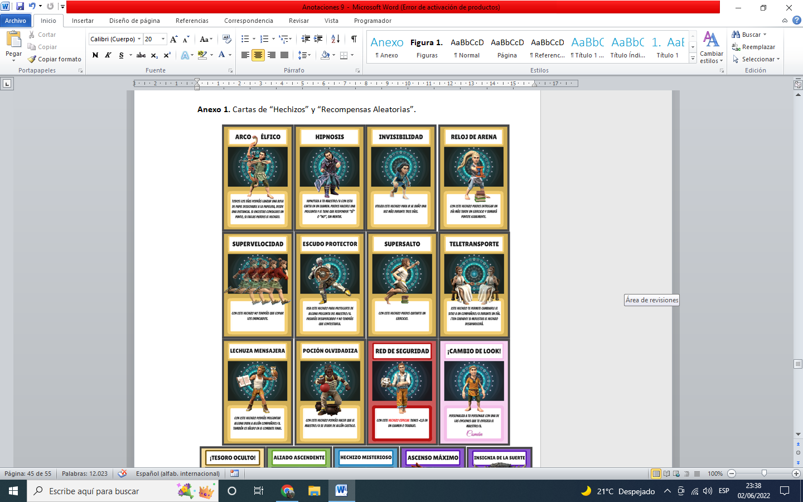Open Word Help question mark icon
The width and height of the screenshot is (803, 502).
point(796,20)
